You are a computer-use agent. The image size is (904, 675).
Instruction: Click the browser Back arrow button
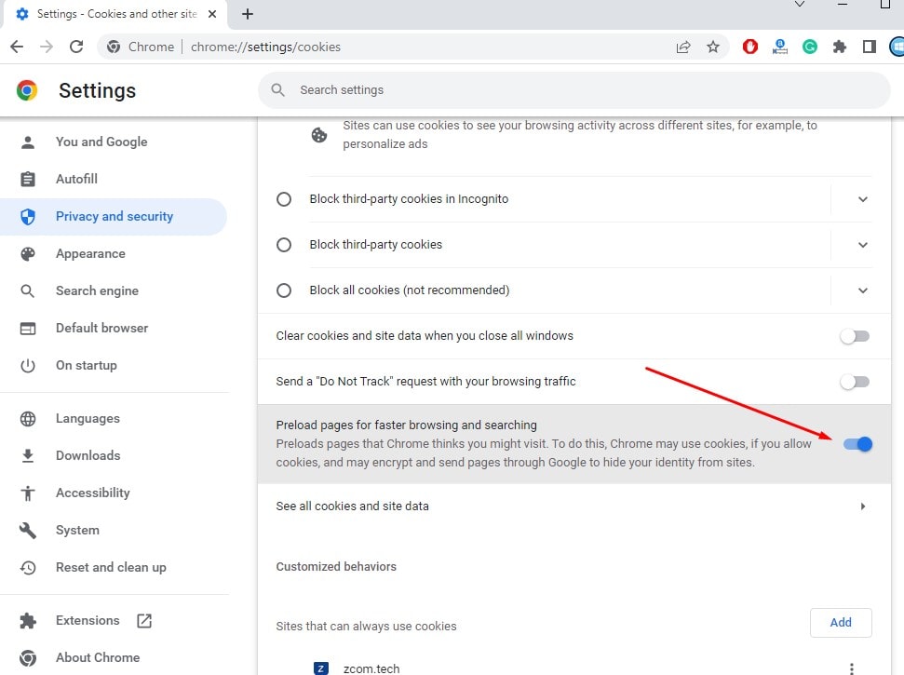point(17,47)
